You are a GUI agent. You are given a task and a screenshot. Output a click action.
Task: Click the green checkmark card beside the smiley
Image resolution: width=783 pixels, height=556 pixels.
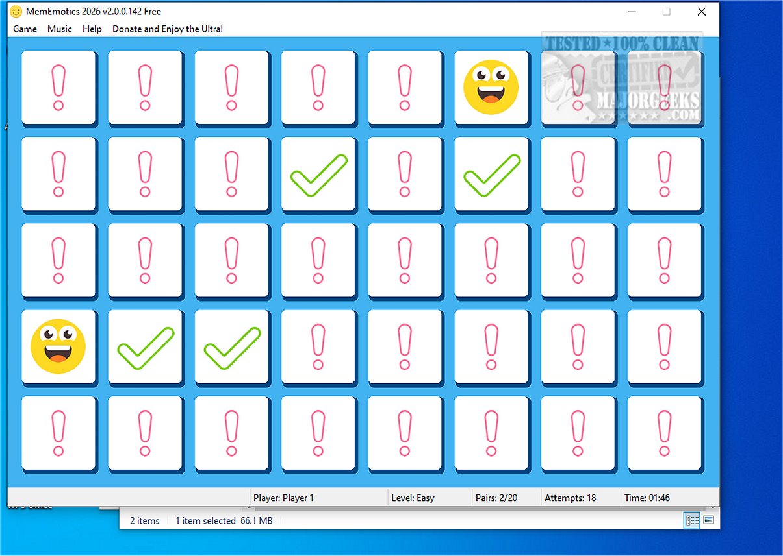(145, 346)
